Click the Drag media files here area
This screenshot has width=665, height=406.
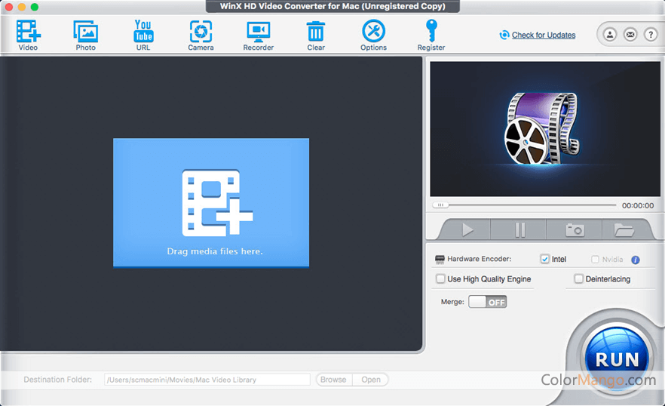(x=211, y=202)
